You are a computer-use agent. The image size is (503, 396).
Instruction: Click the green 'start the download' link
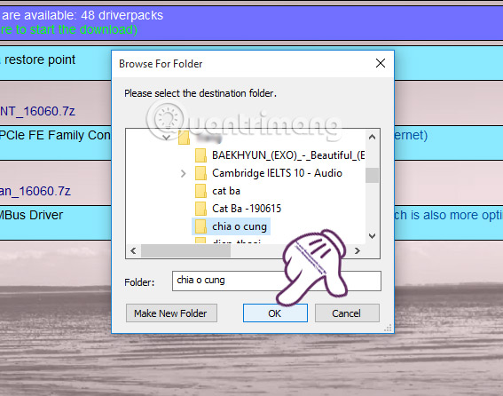click(x=68, y=29)
